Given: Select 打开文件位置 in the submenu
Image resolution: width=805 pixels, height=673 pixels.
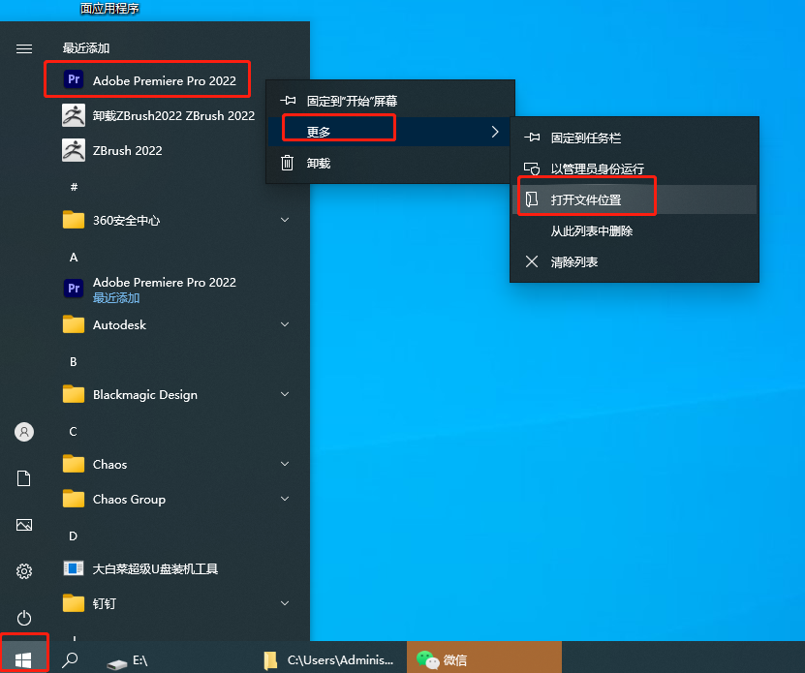Looking at the screenshot, I should tap(635, 199).
